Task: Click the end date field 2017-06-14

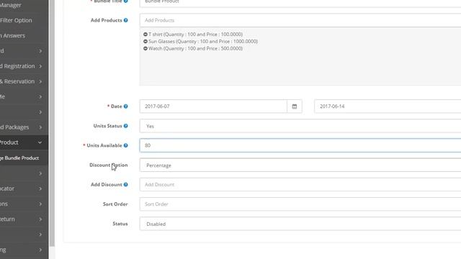Action: (388, 106)
